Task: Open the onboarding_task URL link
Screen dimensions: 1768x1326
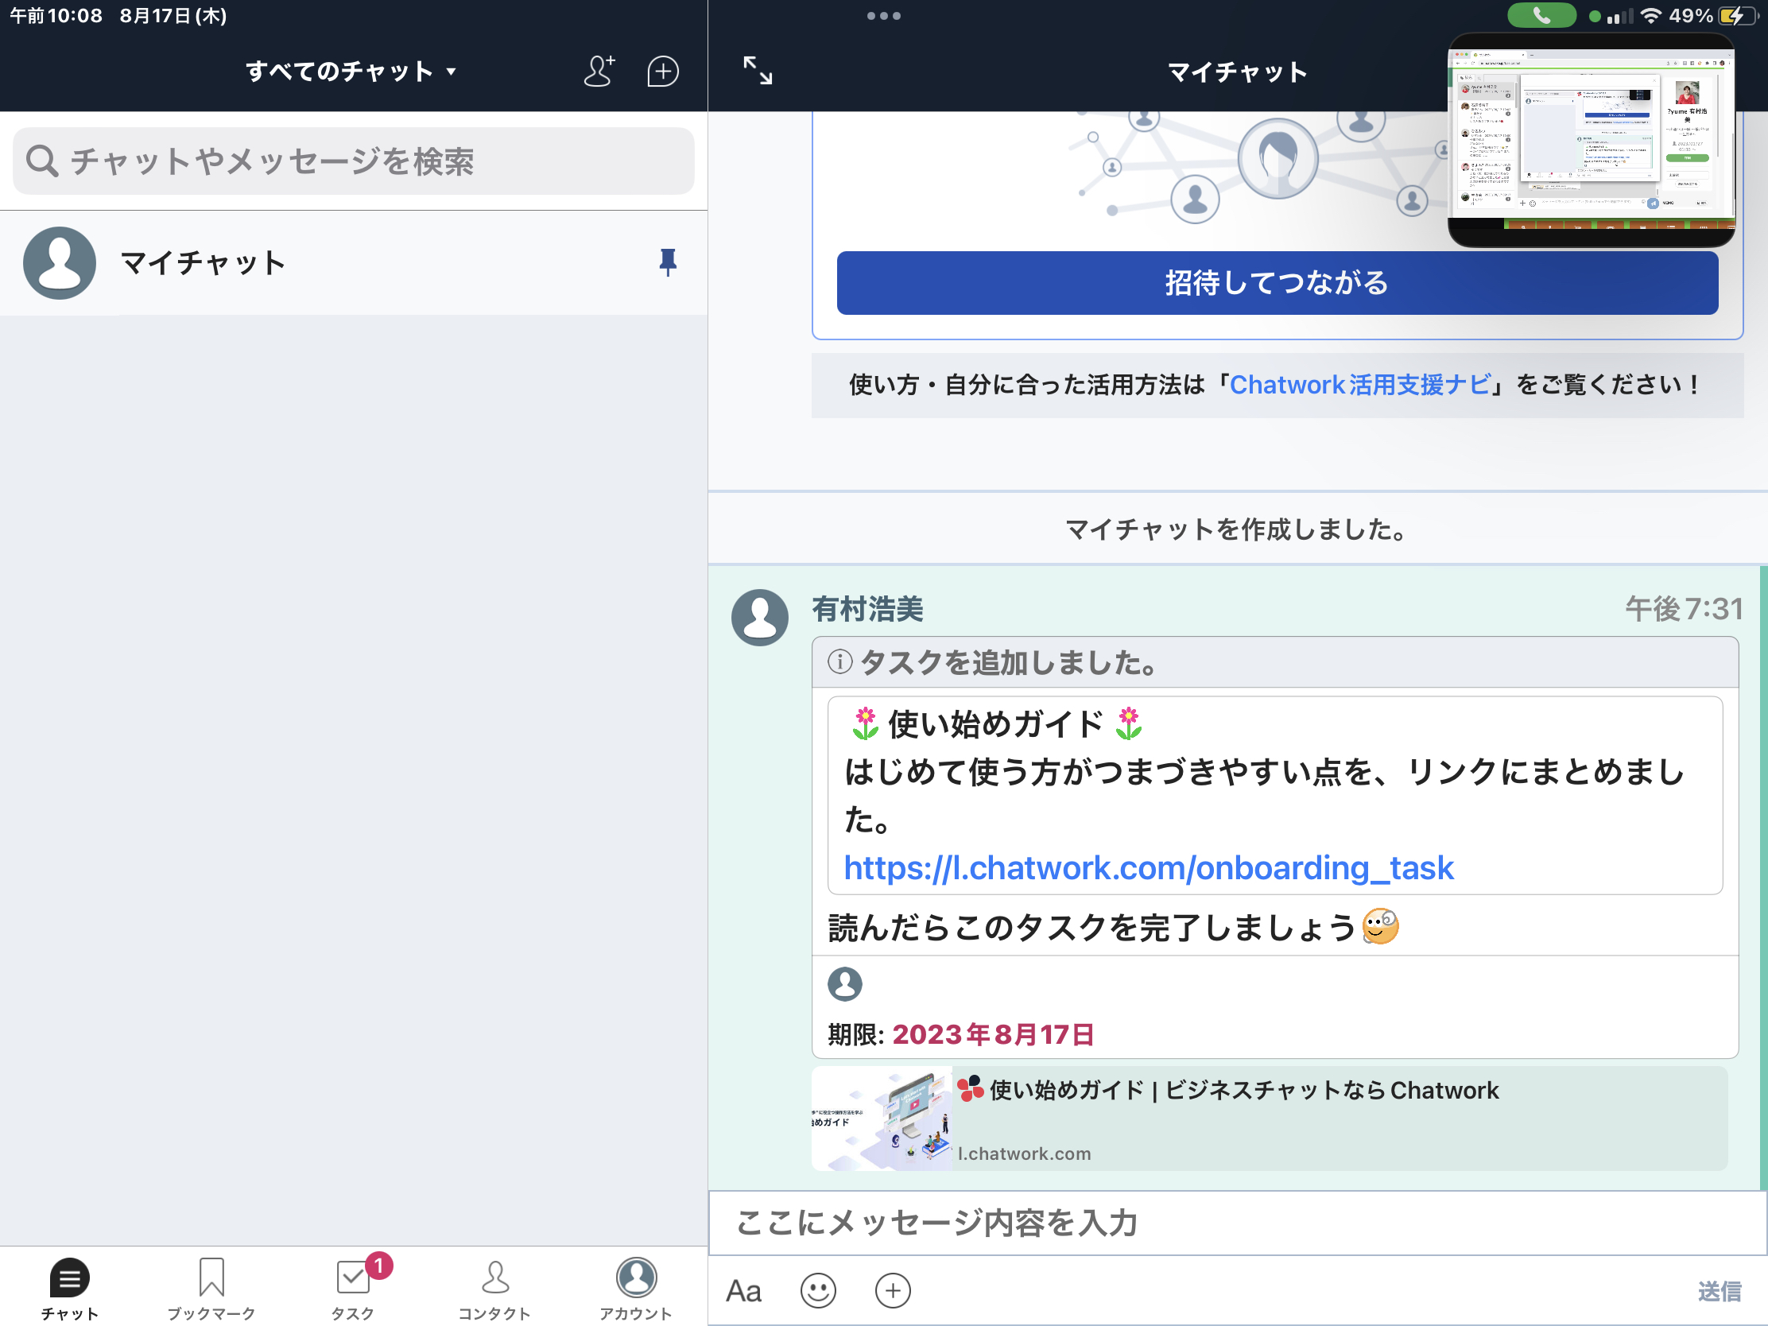Action: pos(1148,868)
